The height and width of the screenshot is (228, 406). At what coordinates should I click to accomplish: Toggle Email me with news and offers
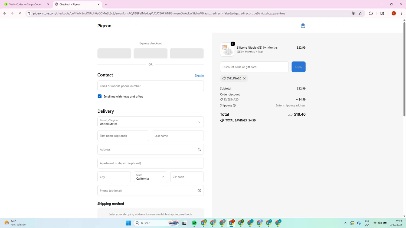pyautogui.click(x=100, y=96)
